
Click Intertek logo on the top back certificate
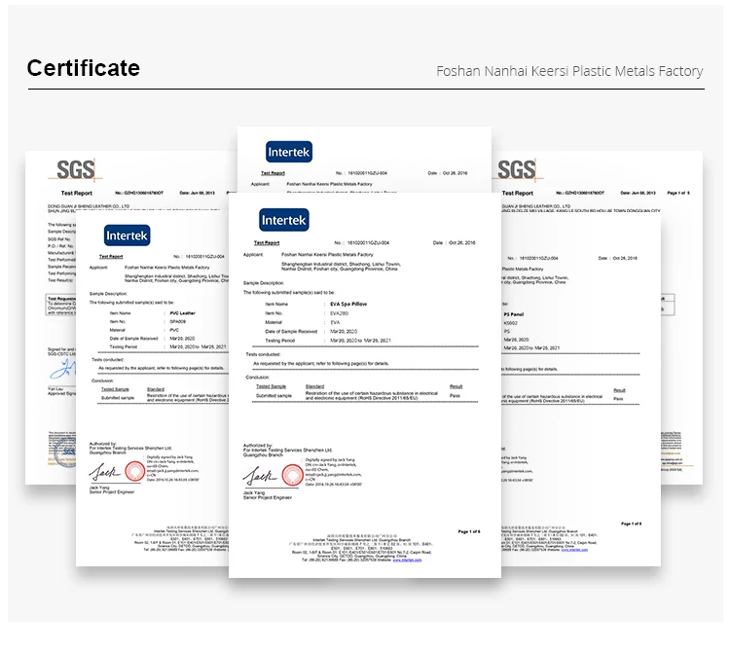[x=289, y=152]
